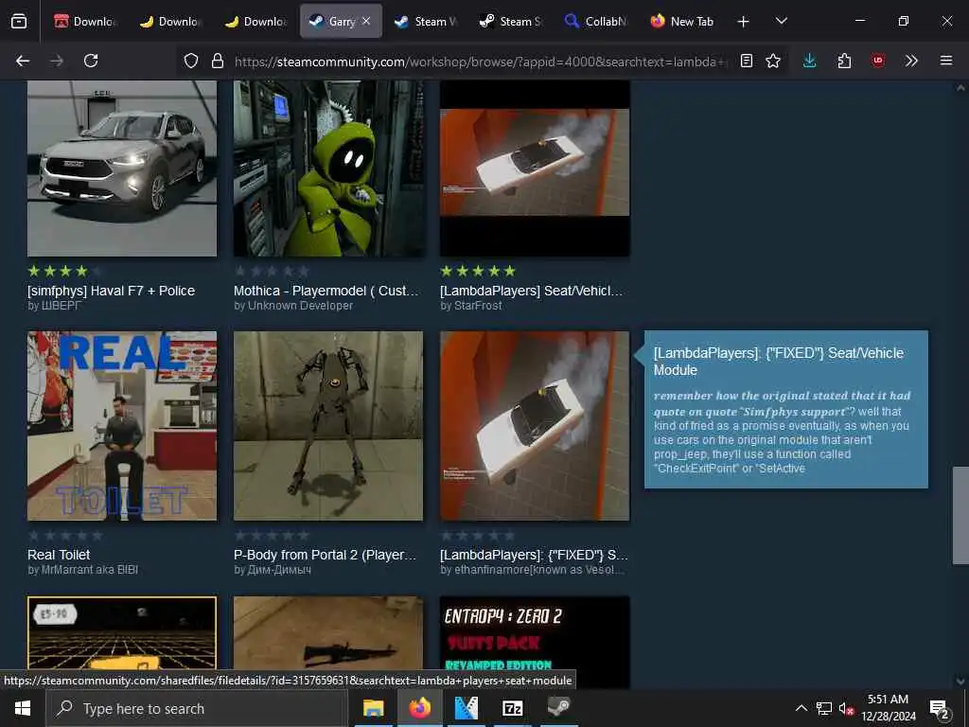Open a new tab with plus button
The image size is (969, 727).
pyautogui.click(x=744, y=22)
